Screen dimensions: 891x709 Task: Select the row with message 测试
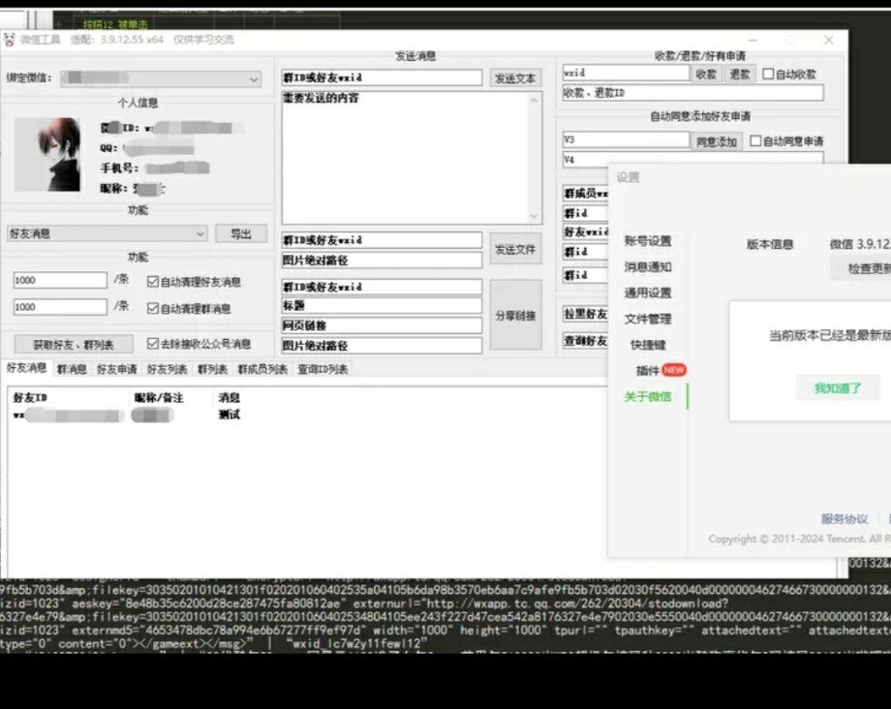click(307, 416)
